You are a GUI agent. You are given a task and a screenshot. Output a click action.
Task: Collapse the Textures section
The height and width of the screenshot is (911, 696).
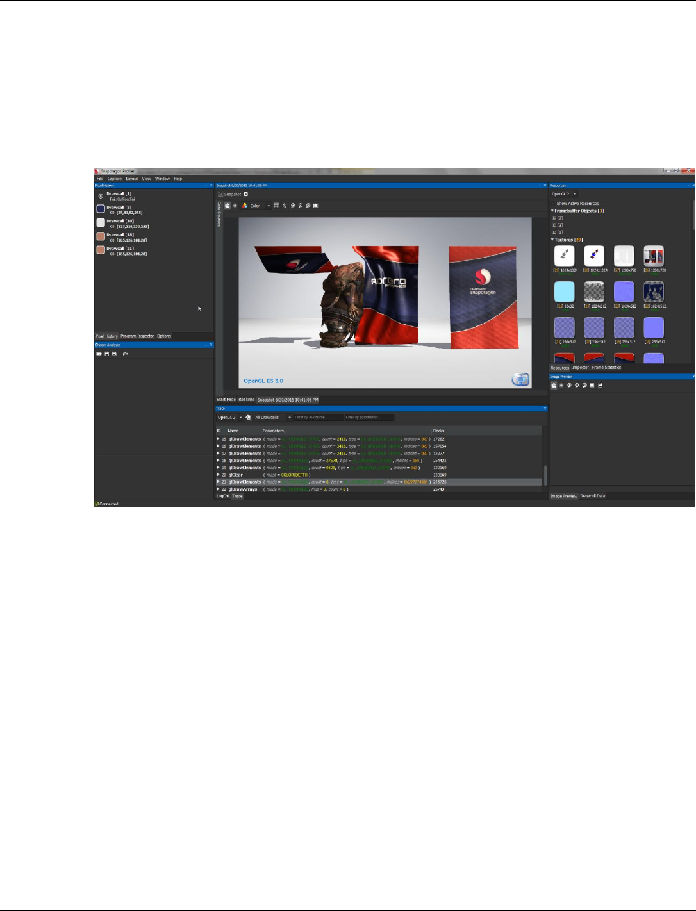coord(552,240)
